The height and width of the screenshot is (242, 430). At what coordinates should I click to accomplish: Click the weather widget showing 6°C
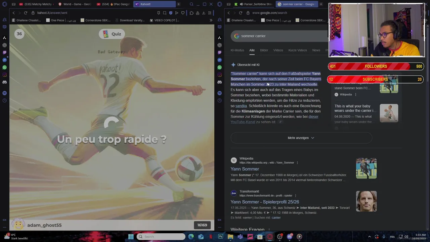[16, 237]
